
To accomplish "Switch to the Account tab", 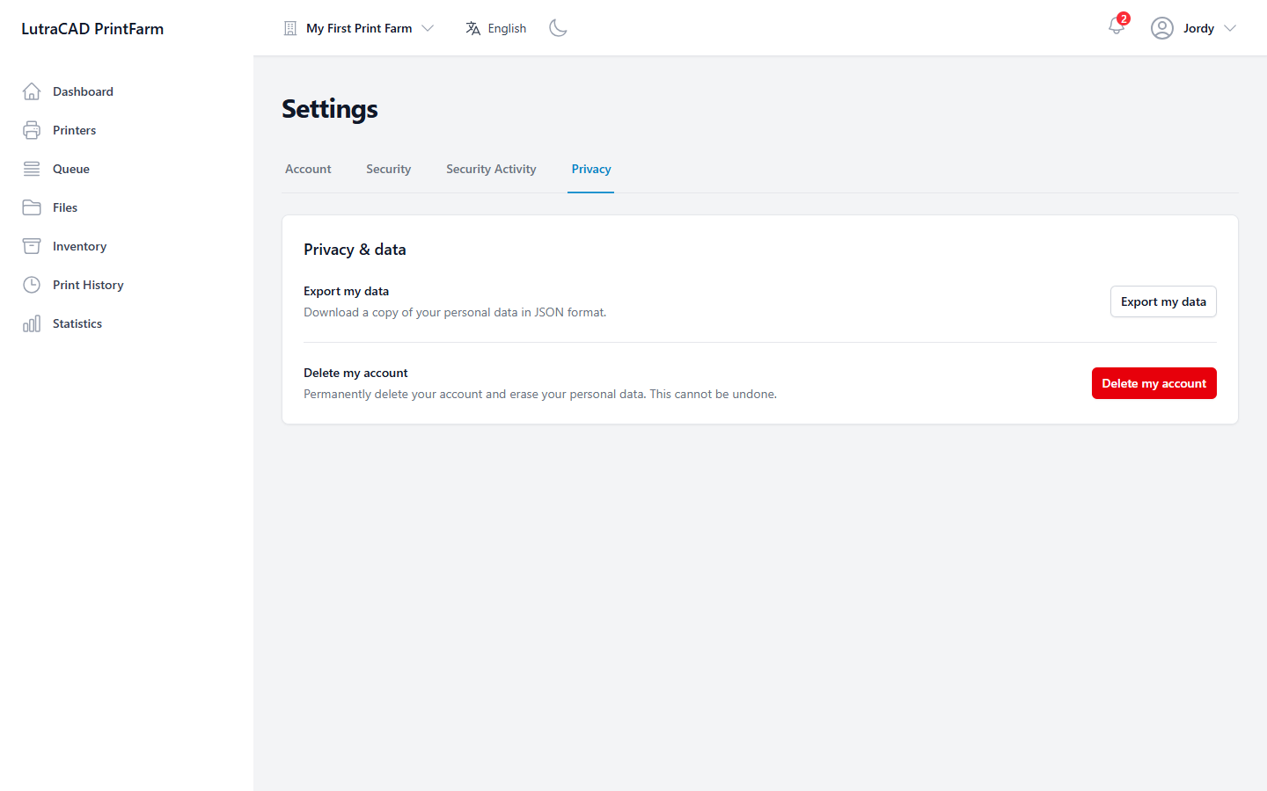I will 308,169.
